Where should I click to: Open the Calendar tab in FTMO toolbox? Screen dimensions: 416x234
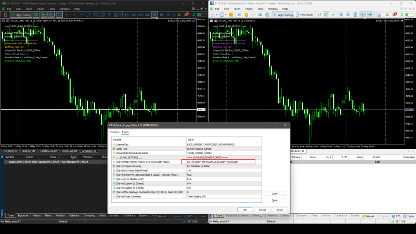pyautogui.click(x=74, y=216)
